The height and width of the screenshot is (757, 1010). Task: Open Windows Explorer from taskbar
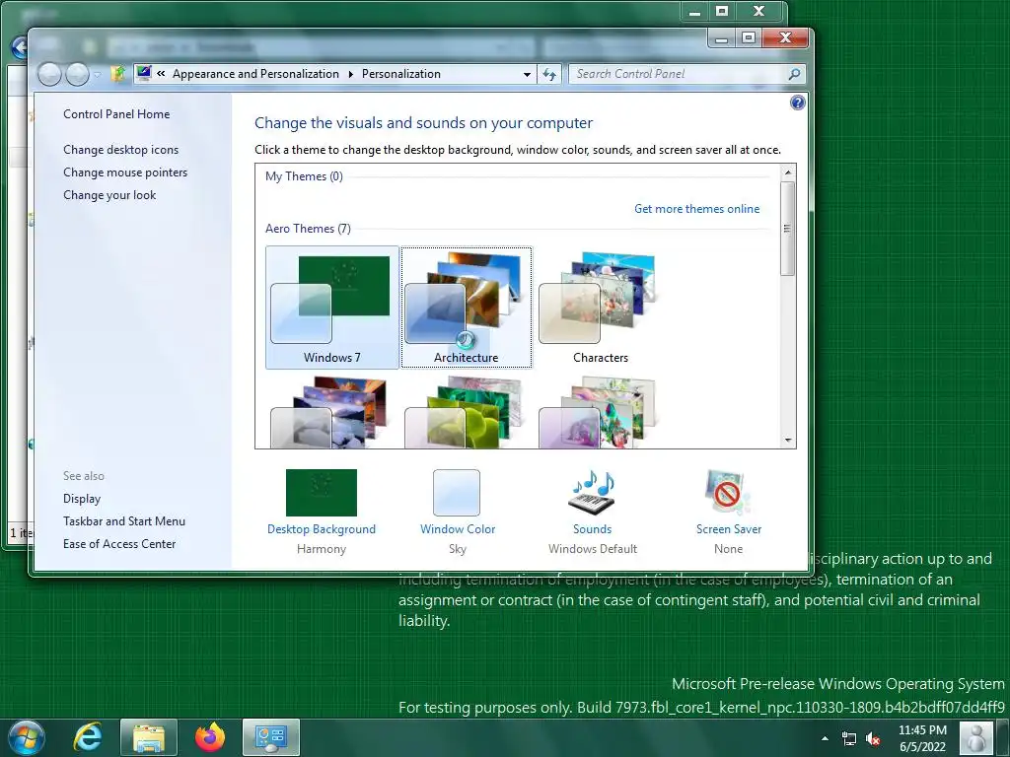click(x=149, y=737)
